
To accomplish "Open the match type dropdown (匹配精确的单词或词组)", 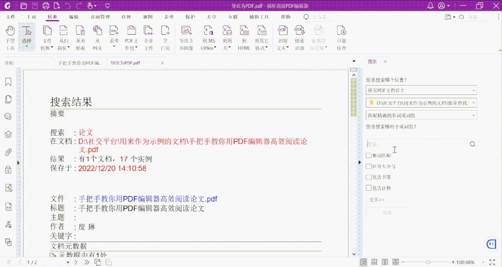I will (421, 115).
